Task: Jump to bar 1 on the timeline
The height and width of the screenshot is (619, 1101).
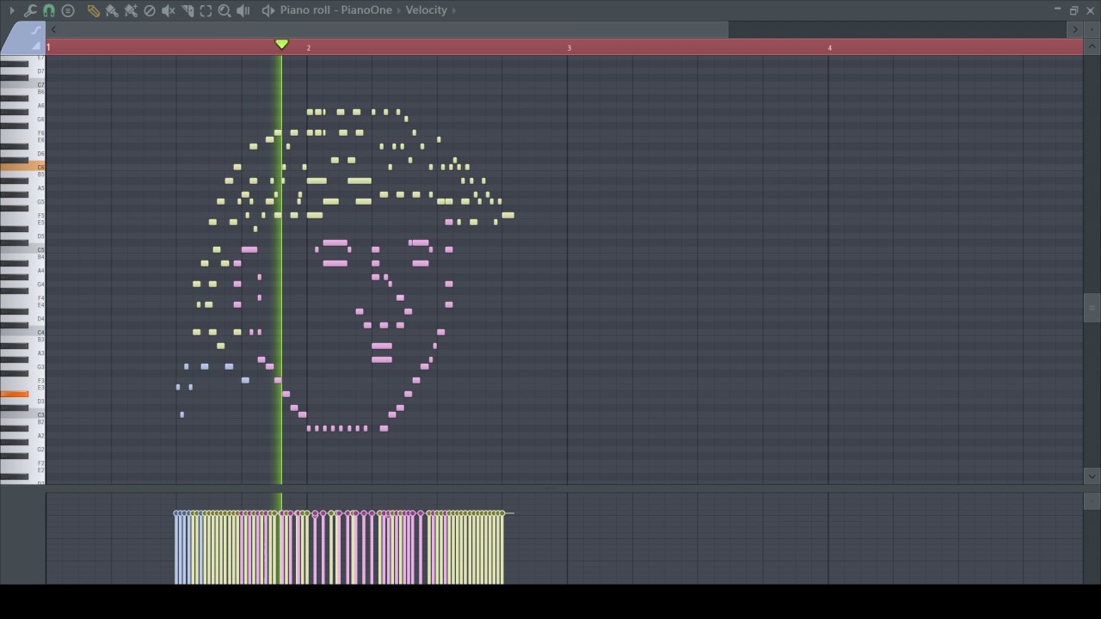Action: 49,47
